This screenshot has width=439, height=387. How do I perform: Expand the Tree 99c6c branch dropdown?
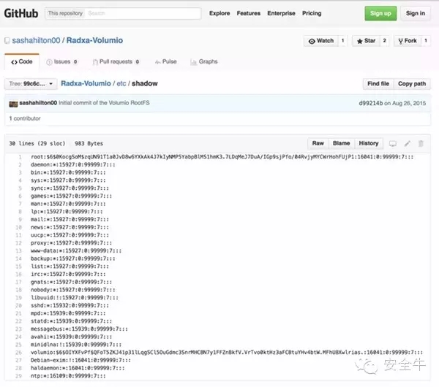[x=31, y=84]
